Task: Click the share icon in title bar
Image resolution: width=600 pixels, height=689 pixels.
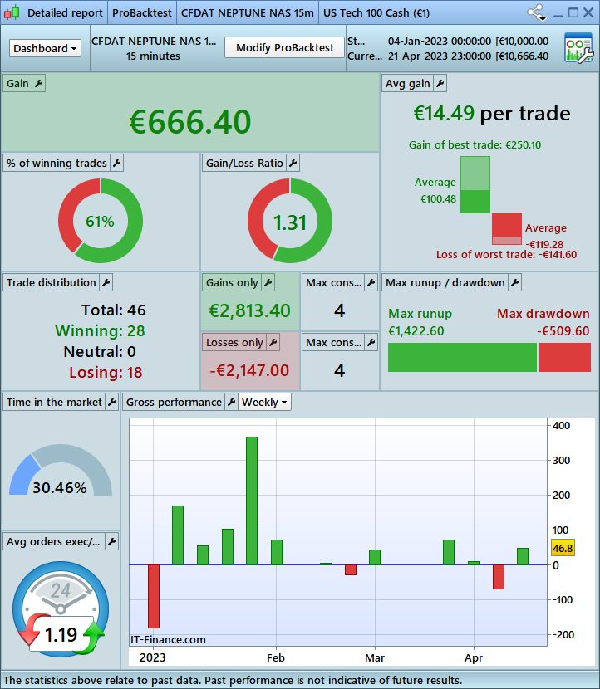Action: click(x=537, y=12)
